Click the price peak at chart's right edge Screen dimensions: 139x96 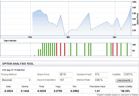tap(131, 7)
